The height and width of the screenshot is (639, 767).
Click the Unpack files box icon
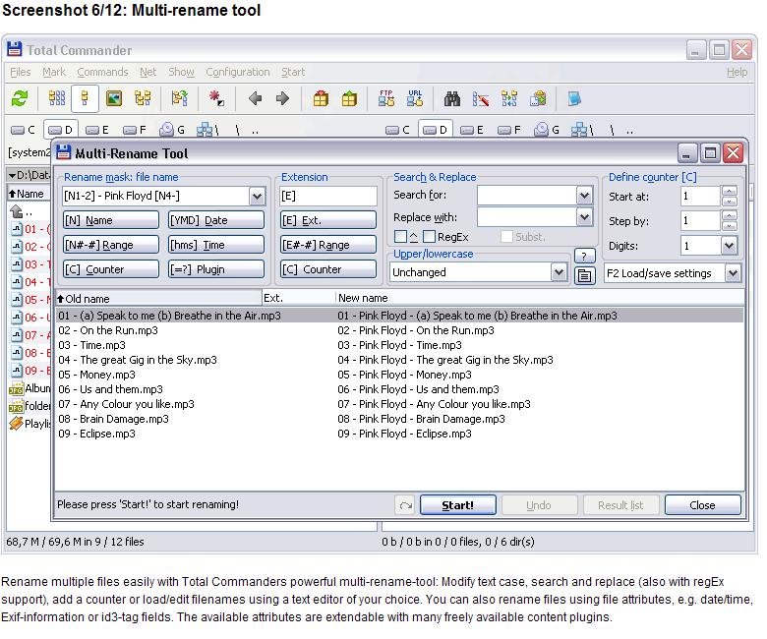349,98
